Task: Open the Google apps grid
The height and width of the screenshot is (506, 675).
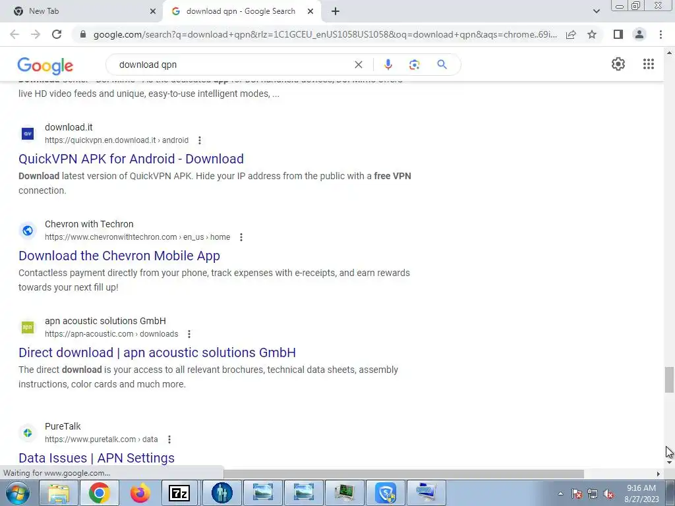Action: pos(649,64)
